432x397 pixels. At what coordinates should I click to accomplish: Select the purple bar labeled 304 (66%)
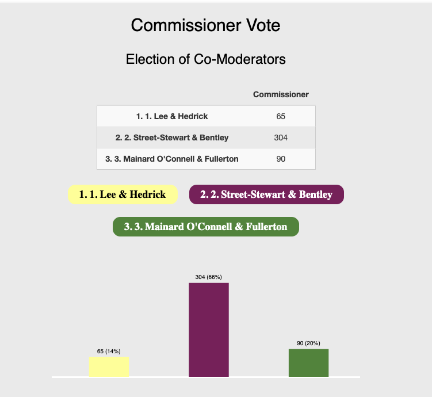(x=209, y=330)
